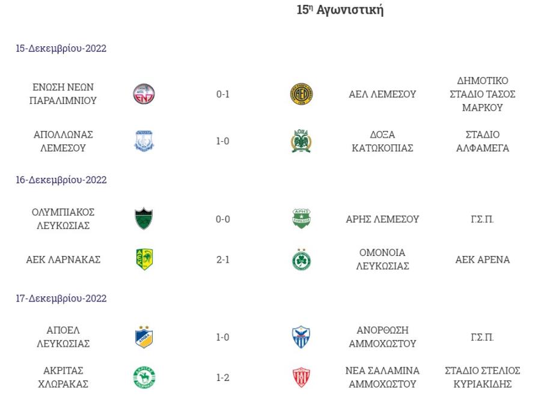Select the Δόξα Κατωκοπιάς eagle crest
The image size is (541, 402).
(x=301, y=141)
